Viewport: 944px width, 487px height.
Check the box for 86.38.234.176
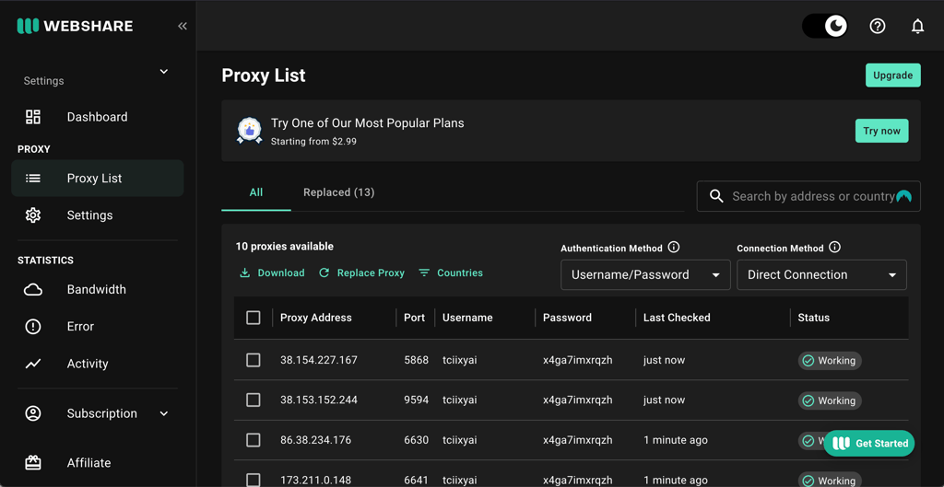click(x=254, y=440)
